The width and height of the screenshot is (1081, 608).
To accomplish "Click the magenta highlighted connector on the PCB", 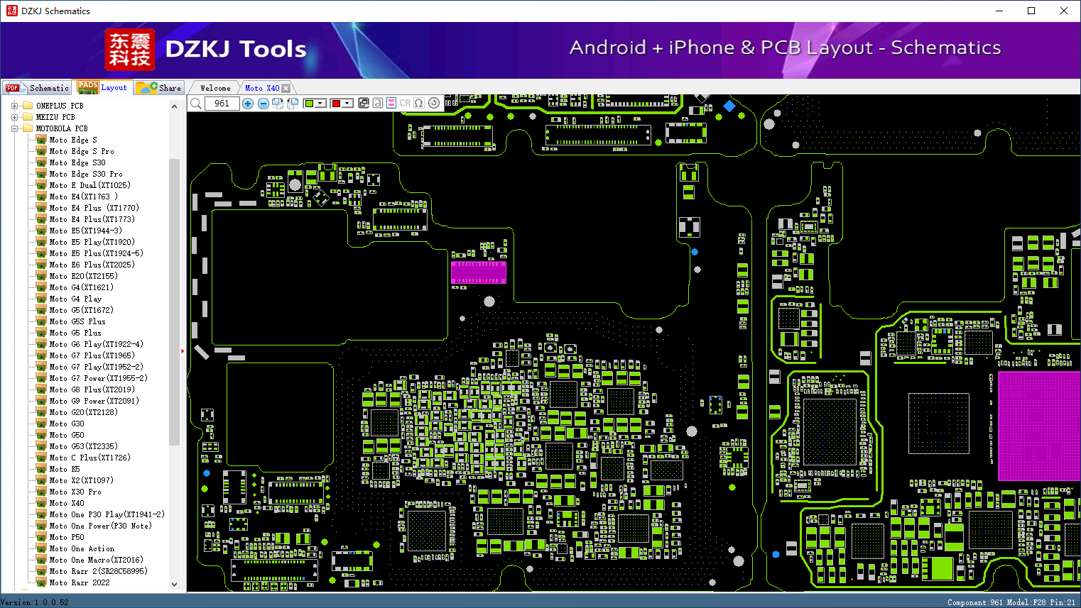I will click(479, 272).
